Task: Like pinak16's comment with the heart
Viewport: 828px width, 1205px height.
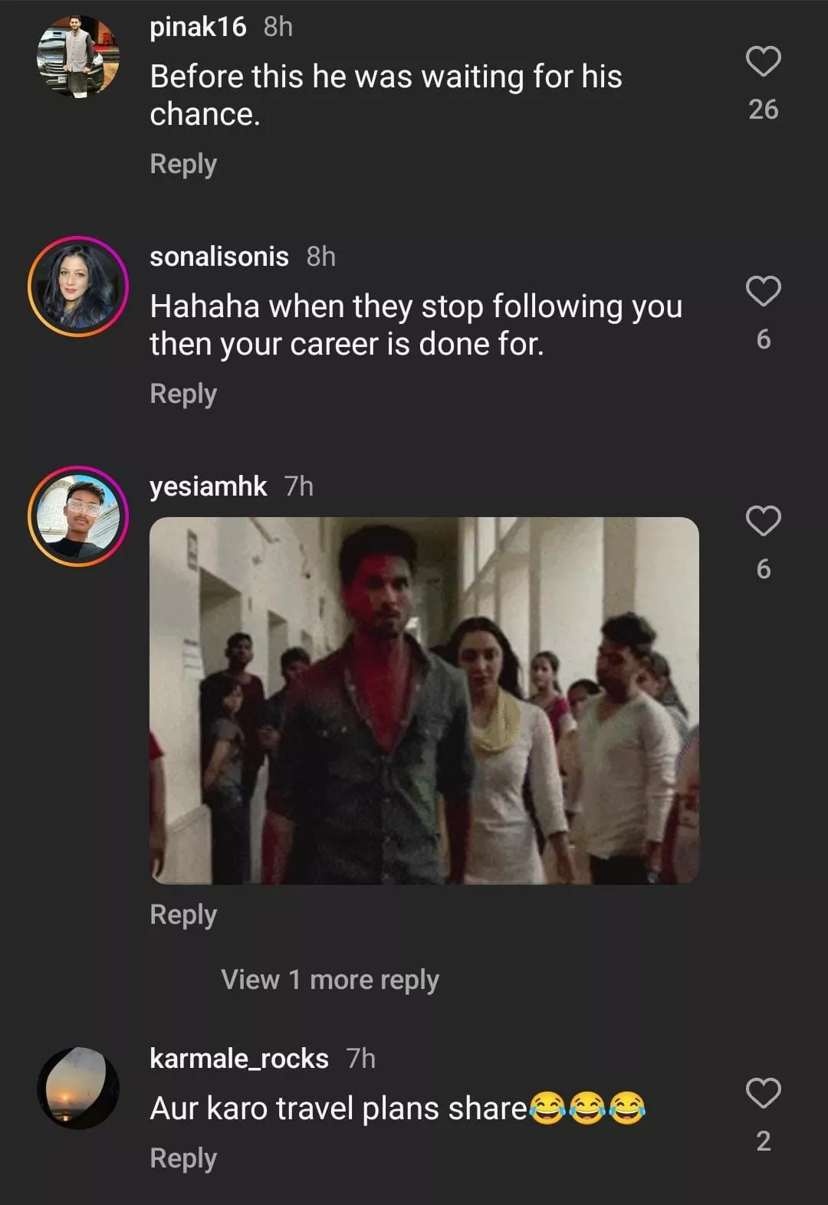Action: (763, 61)
